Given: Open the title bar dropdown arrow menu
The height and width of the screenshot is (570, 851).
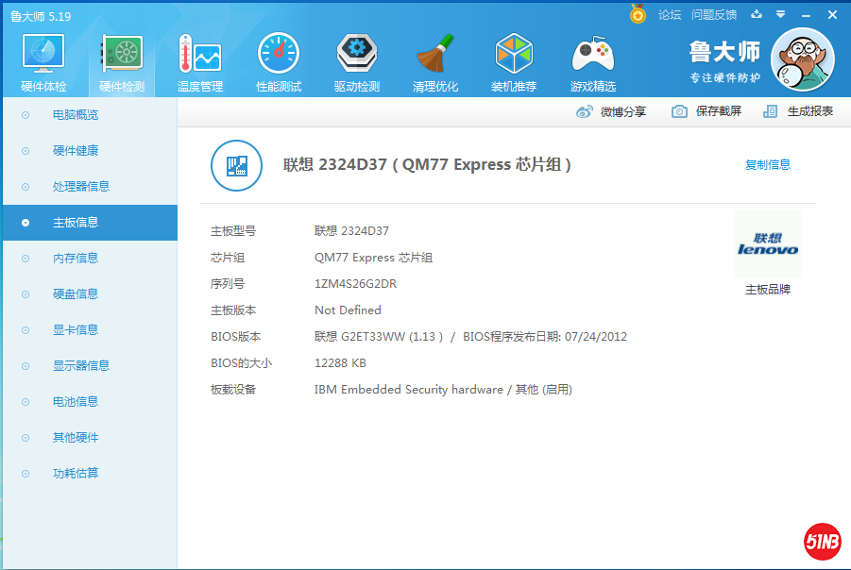Looking at the screenshot, I should [780, 14].
